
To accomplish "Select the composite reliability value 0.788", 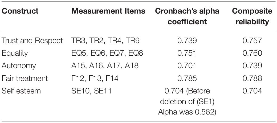I will point(252,78).
